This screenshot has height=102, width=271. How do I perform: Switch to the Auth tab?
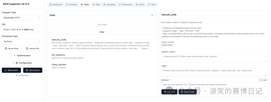[x=152, y=5]
